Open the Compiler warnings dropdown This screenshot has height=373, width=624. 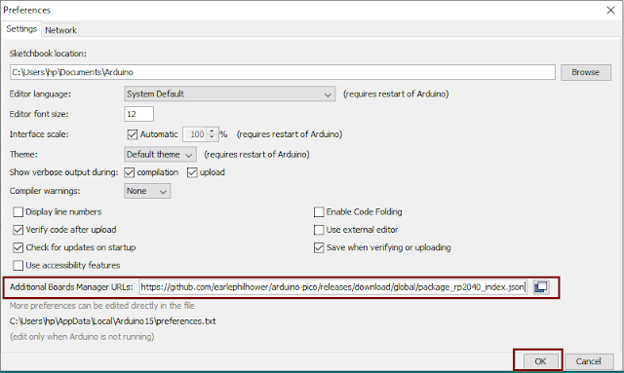point(147,191)
